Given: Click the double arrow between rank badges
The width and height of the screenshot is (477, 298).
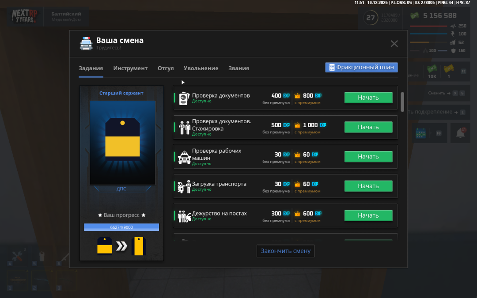Looking at the screenshot, I should [x=121, y=246].
